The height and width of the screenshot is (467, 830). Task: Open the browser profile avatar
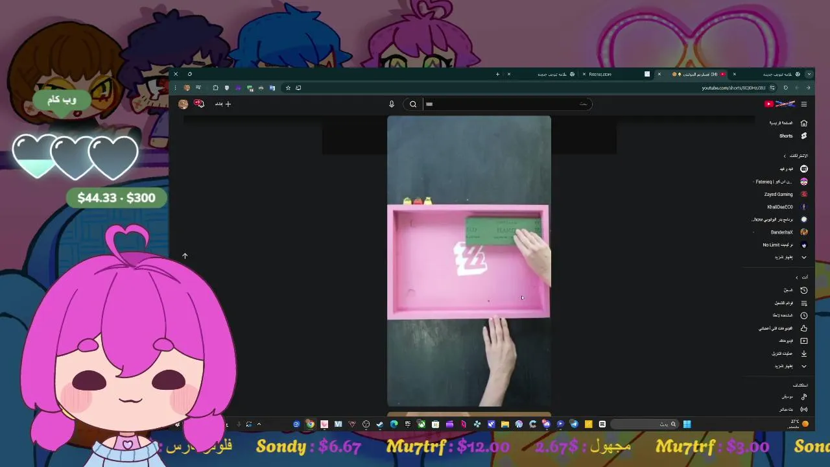[x=187, y=88]
